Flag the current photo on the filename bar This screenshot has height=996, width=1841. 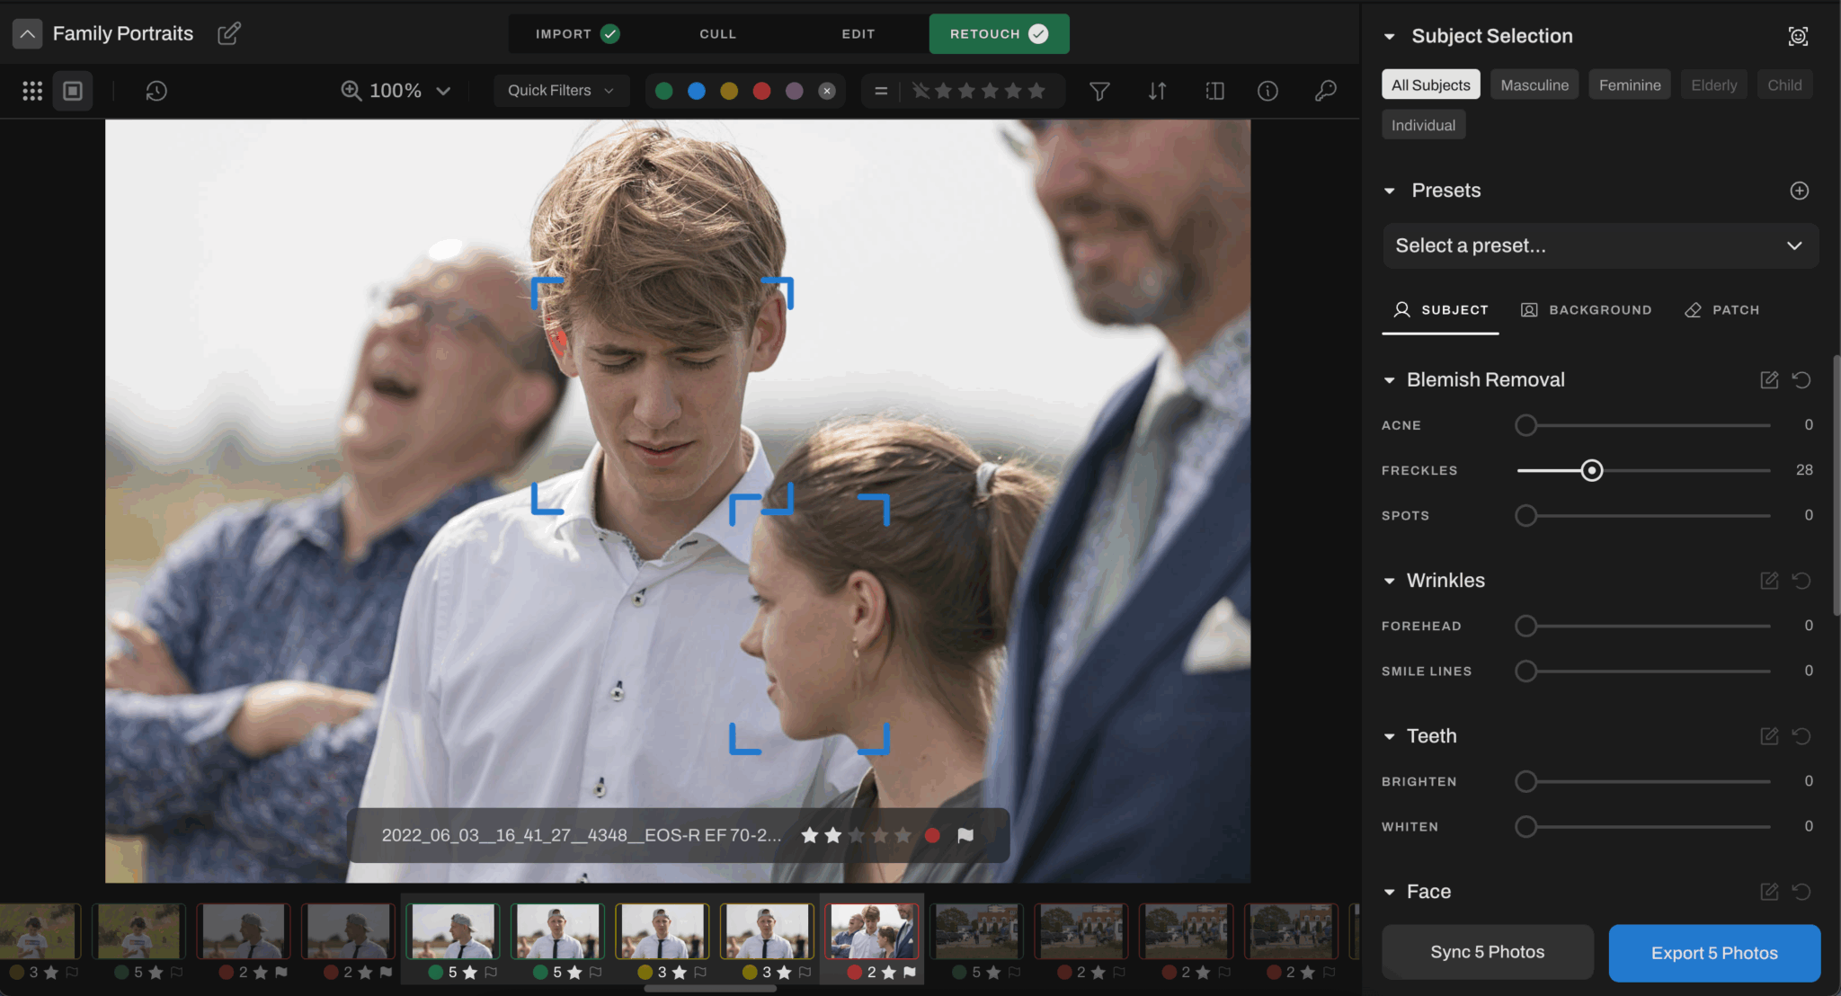966,835
